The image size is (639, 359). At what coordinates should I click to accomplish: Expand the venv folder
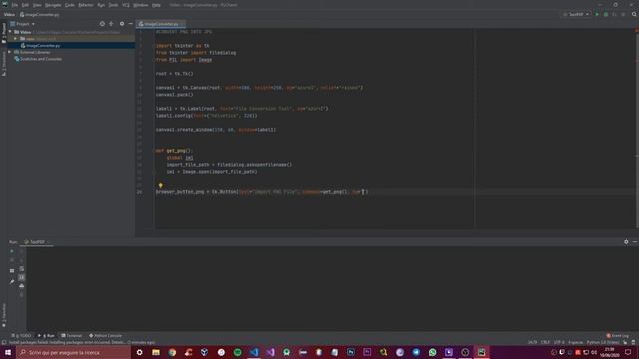(x=16, y=39)
